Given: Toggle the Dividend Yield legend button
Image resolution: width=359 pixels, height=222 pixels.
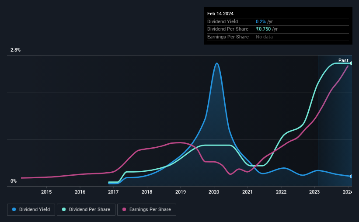Looking at the screenshot, I should [31, 210].
